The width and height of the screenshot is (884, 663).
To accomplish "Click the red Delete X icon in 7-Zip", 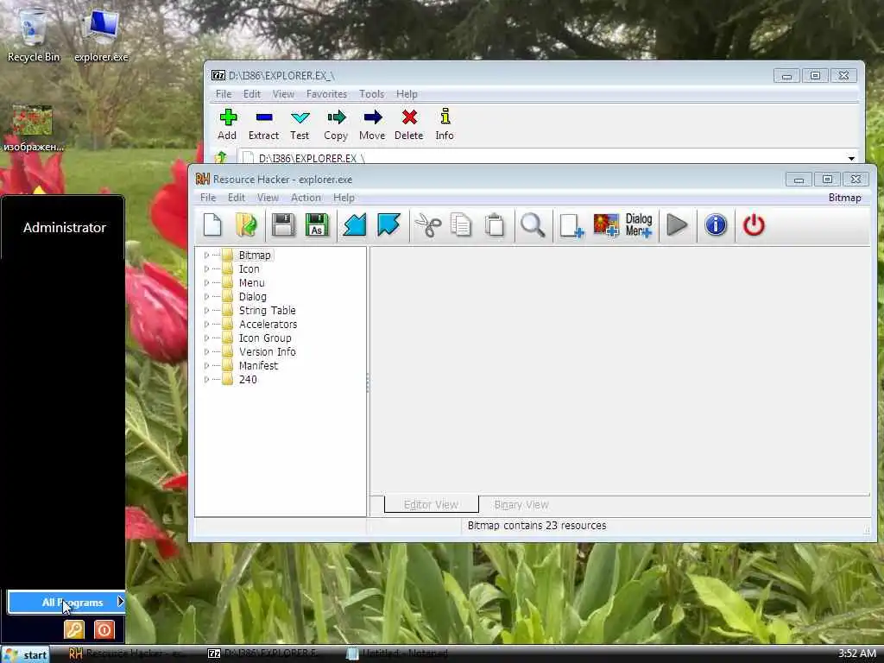I will click(x=409, y=117).
